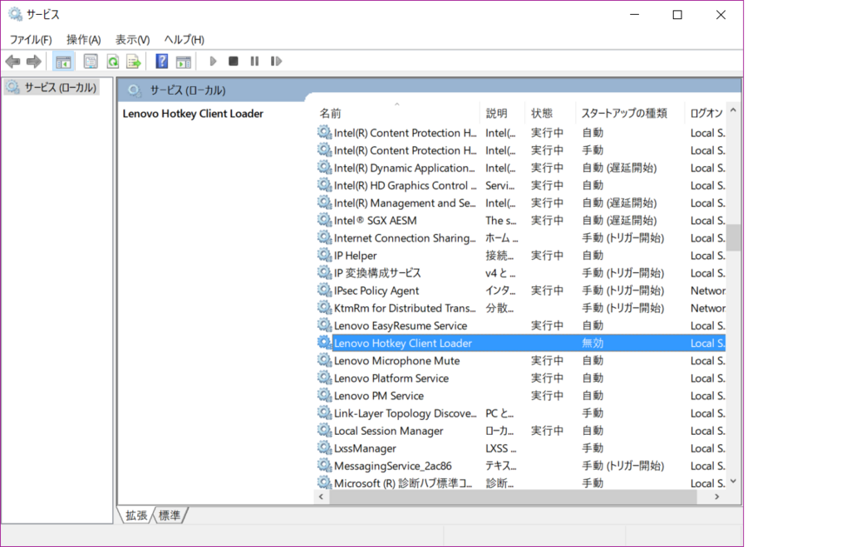The image size is (851, 547).
Task: Click the Forward arrow toolbar icon
Action: [33, 61]
